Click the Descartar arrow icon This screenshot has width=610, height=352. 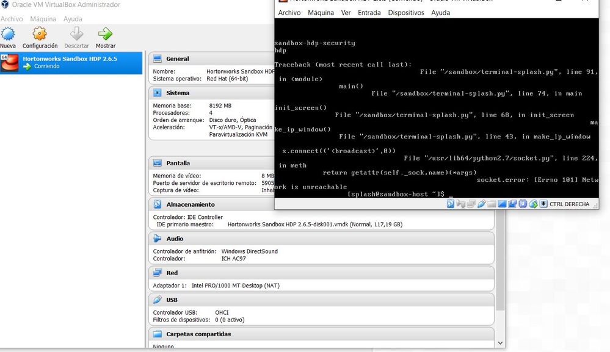(77, 34)
